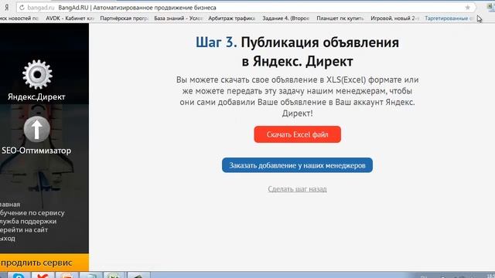Open the 'Задание 4. (Второе' bookmark
The height and width of the screenshot is (278, 495).
[286, 19]
